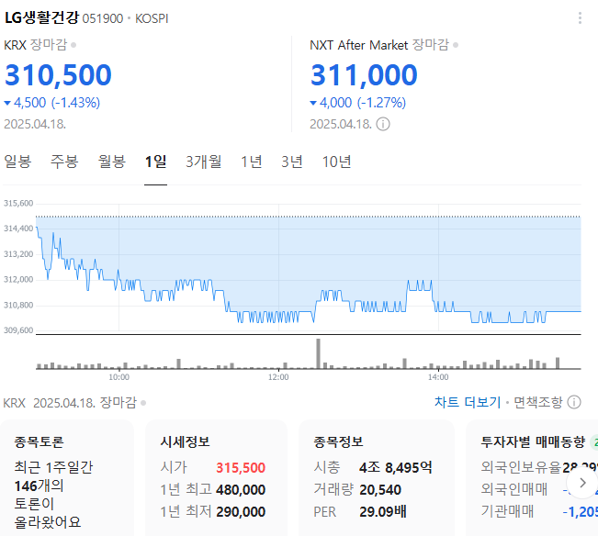Click 시가 value 315,500
Viewport: 598px width, 536px height.
241,467
